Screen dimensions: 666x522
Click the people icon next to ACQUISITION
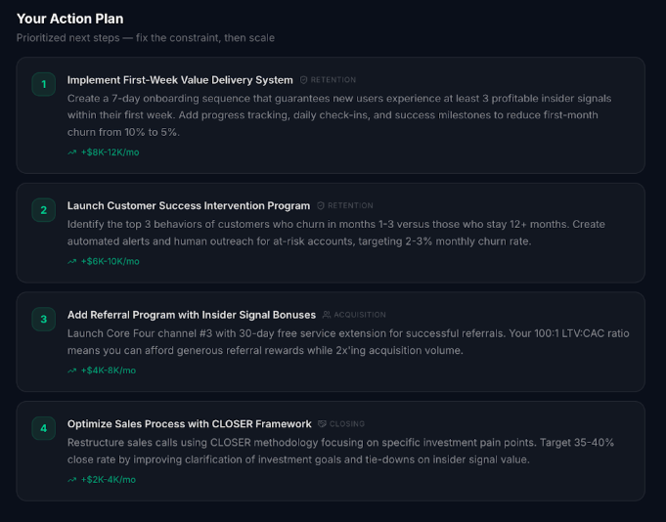(327, 315)
